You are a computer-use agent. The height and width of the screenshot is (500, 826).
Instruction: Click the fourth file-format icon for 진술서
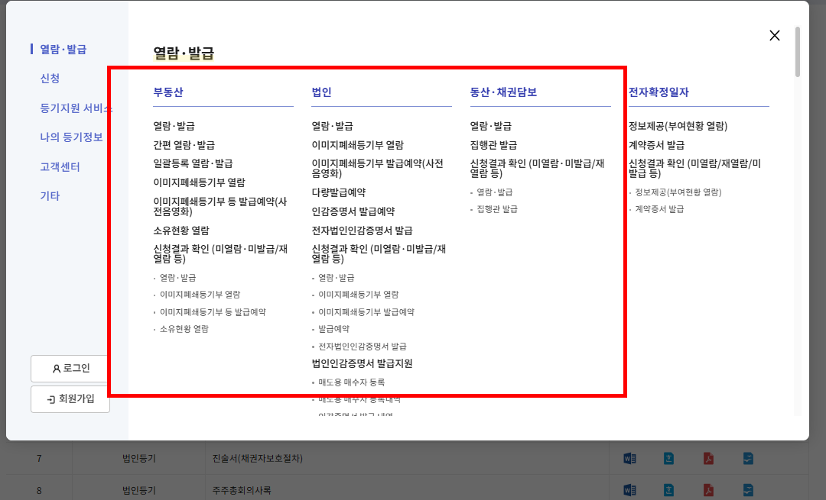747,458
